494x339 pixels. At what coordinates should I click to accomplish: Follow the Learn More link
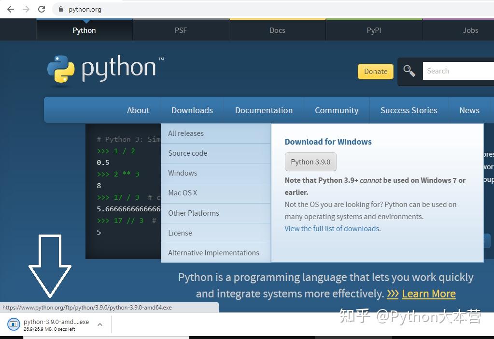coord(428,294)
